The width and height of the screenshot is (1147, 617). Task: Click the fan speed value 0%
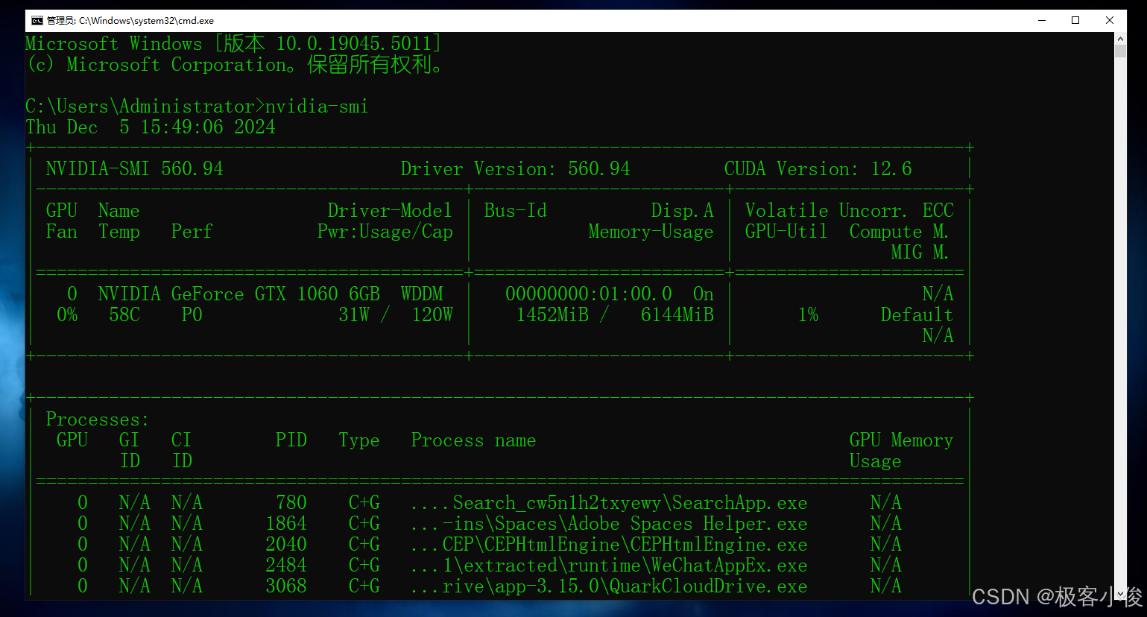(67, 315)
